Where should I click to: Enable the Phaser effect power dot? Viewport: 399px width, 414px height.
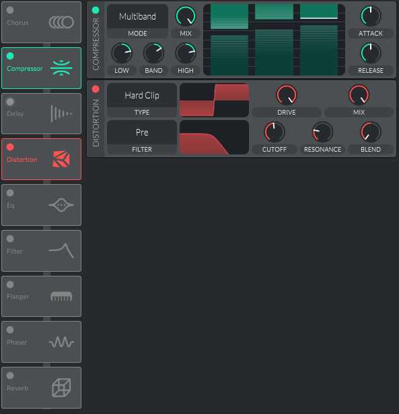pos(10,330)
